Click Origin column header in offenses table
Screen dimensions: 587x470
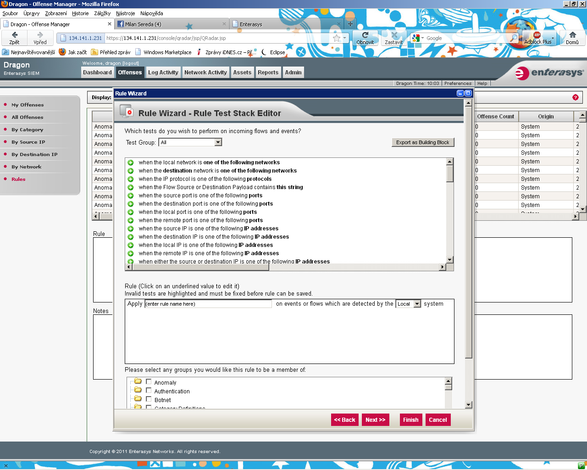(x=546, y=117)
